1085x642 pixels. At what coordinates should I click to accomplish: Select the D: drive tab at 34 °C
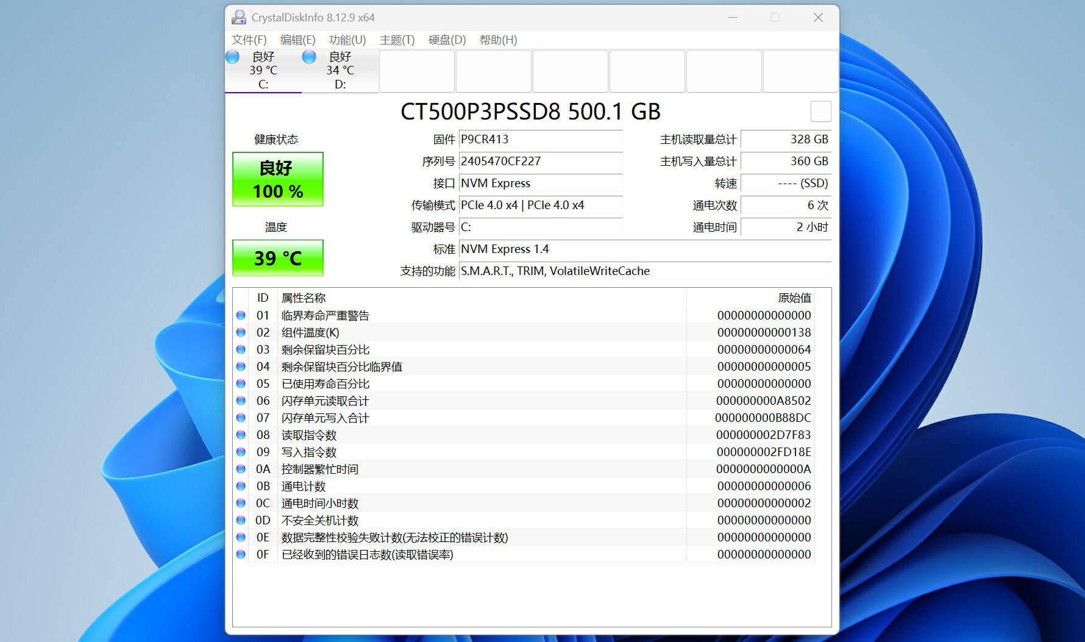pos(340,71)
